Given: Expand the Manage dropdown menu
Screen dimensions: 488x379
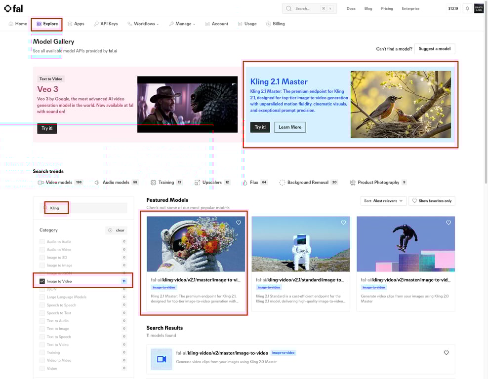Looking at the screenshot, I should pos(182,24).
